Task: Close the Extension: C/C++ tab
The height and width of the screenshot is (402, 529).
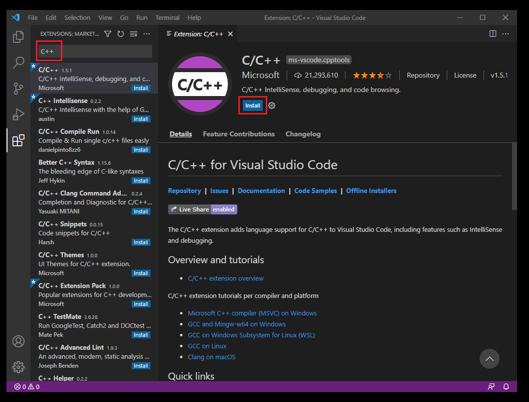Action: [x=230, y=34]
